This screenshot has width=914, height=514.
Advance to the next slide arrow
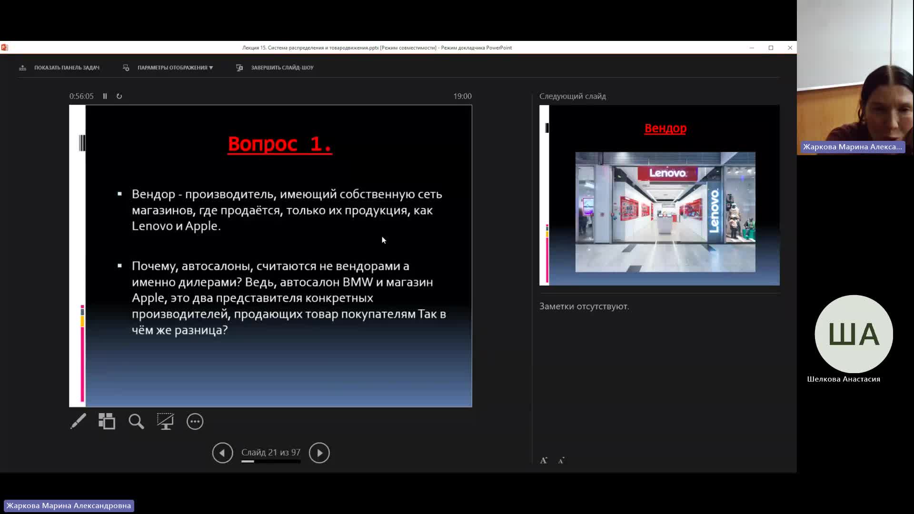click(319, 453)
